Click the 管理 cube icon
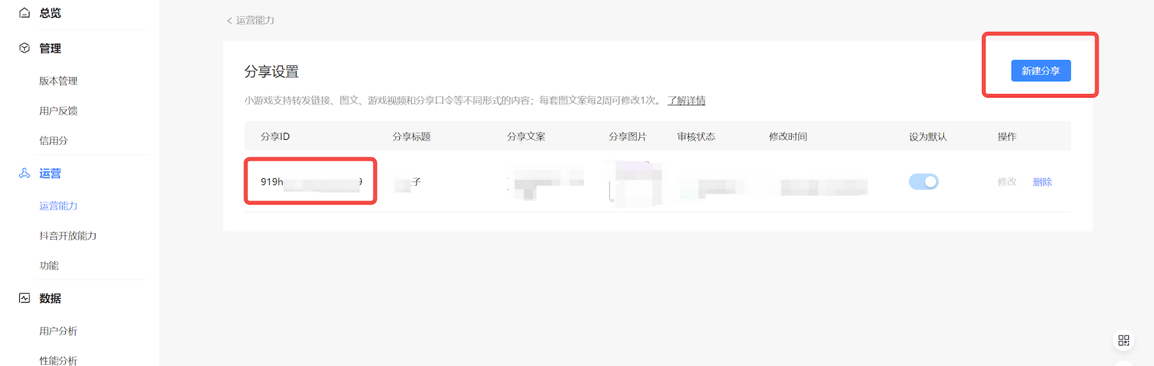 tap(24, 48)
